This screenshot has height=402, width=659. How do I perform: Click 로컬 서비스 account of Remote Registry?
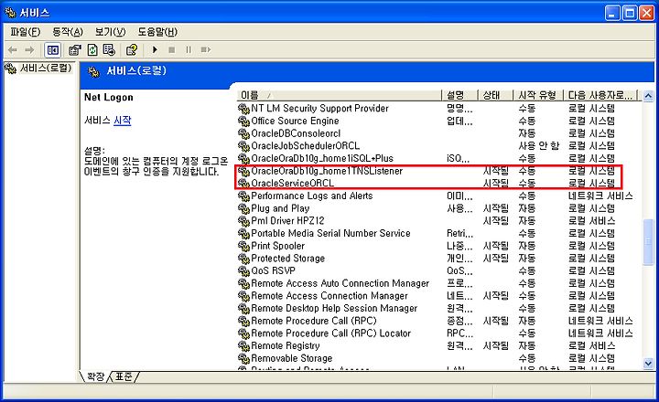[x=592, y=345]
